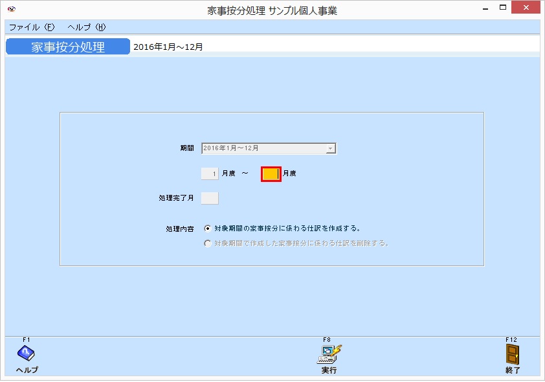The image size is (545, 382).
Task: Click the F12 終了 door exit icon
Action: pyautogui.click(x=512, y=354)
